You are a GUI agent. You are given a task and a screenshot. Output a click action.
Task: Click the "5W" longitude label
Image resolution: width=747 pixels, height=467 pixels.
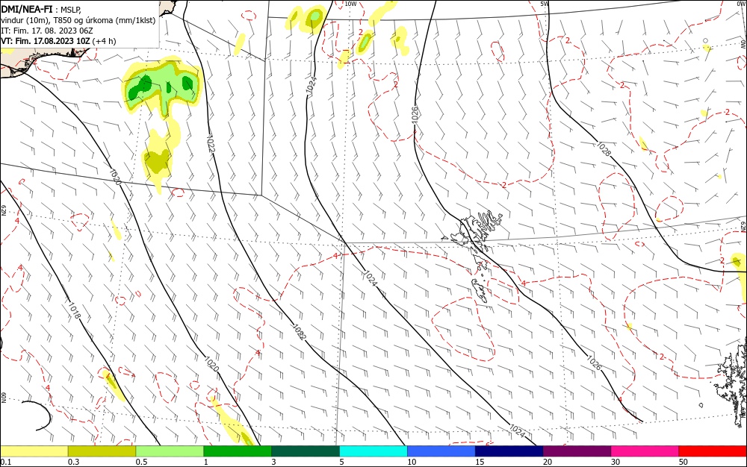tap(544, 4)
